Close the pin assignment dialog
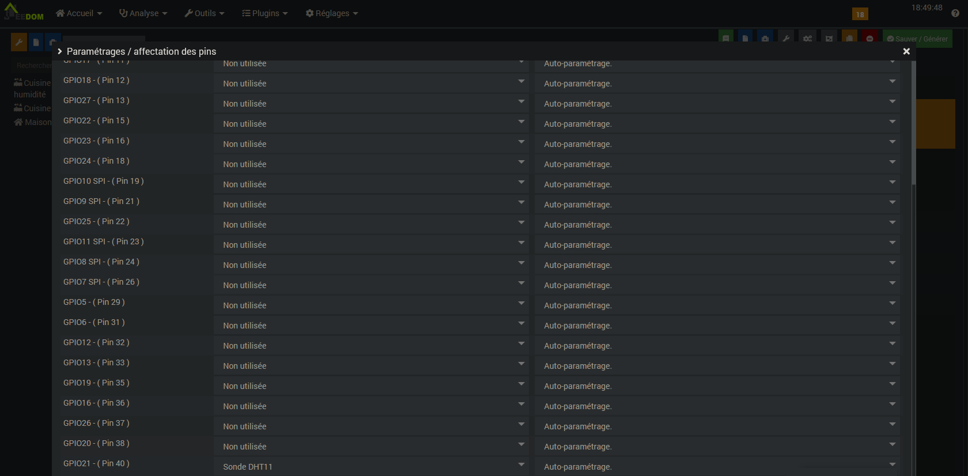This screenshot has height=476, width=968. point(906,51)
